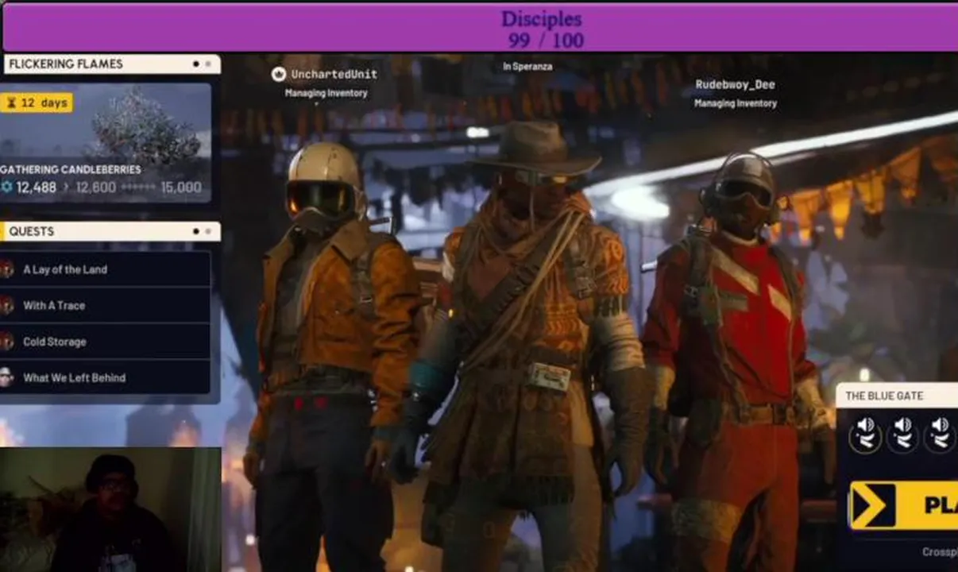Click the UnchartedUnit player name
The width and height of the screenshot is (958, 572).
pyautogui.click(x=334, y=74)
